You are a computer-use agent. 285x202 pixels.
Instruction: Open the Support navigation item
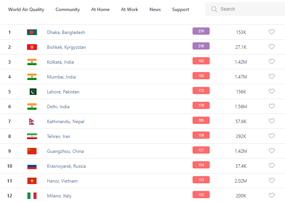coord(180,10)
